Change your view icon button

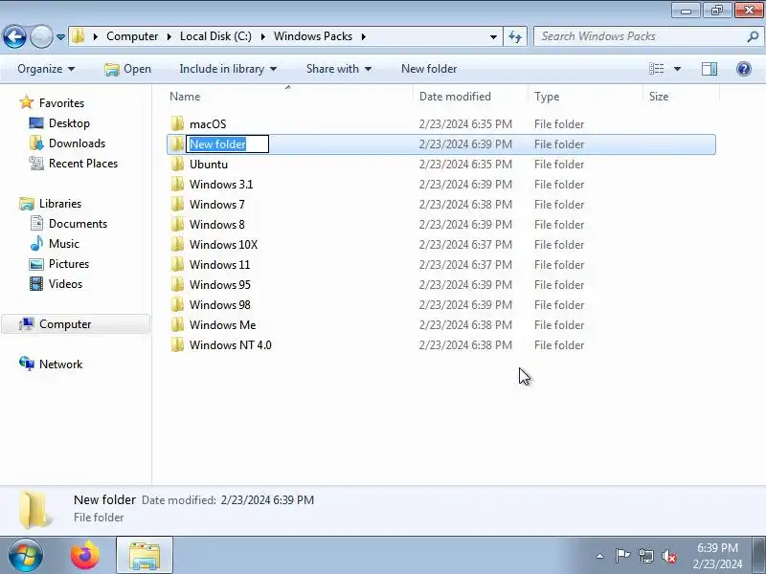coord(656,69)
